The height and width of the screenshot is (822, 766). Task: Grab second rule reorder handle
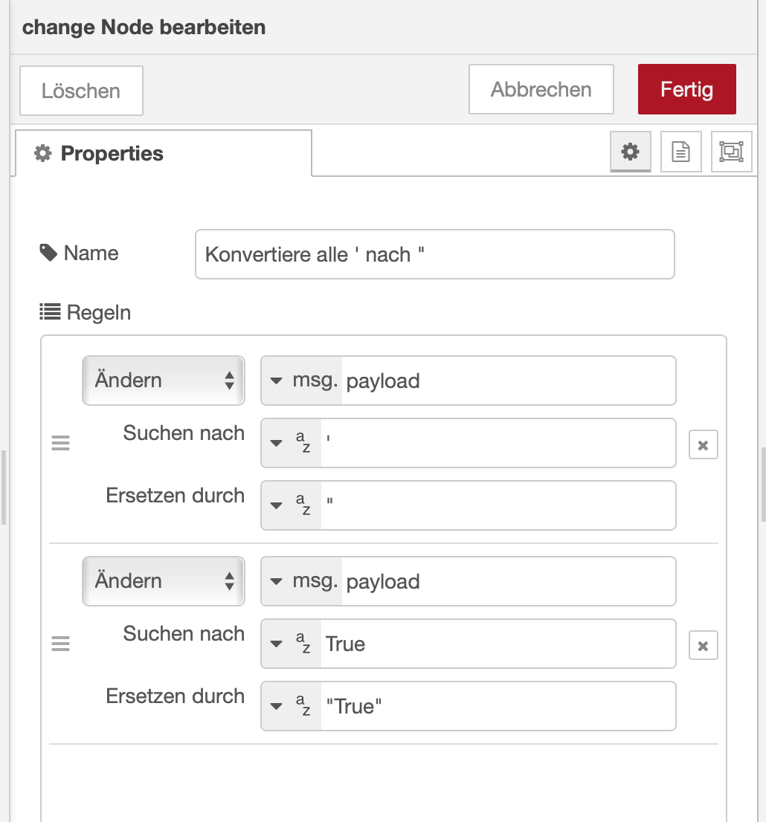pos(60,643)
